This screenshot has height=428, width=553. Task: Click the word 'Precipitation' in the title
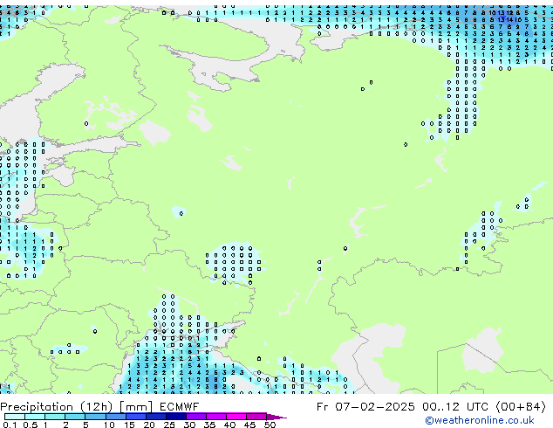(37, 407)
